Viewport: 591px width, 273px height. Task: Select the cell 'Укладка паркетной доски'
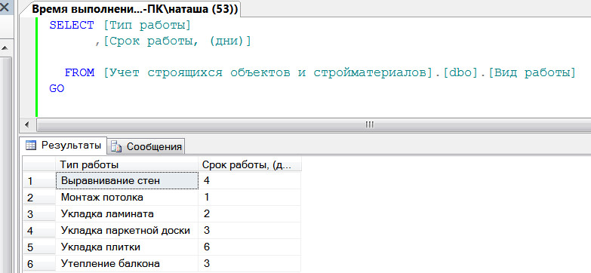(x=127, y=230)
